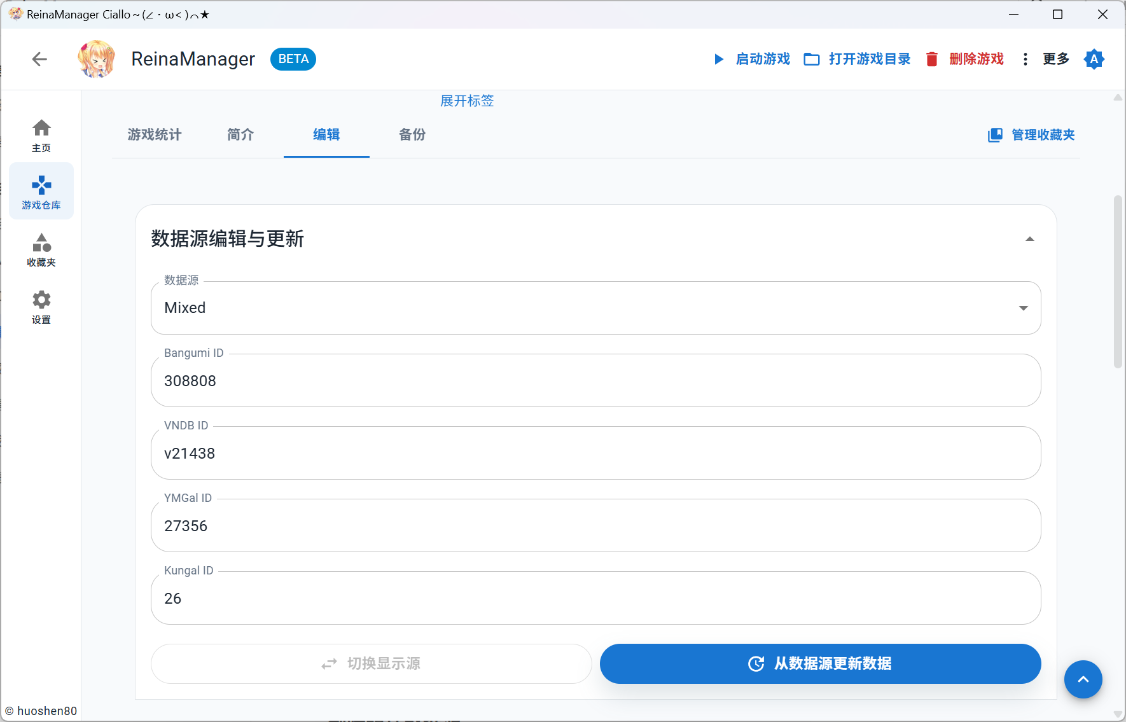The height and width of the screenshot is (722, 1126).
Task: Click the Kungal ID input field
Action: point(596,598)
